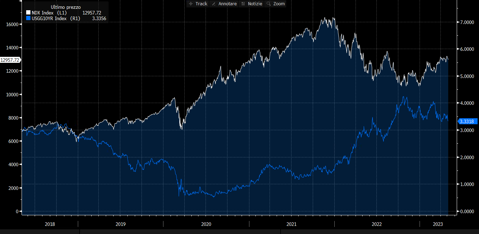The width and height of the screenshot is (479, 234).
Task: Click the Annotare pencil icon
Action: tap(214, 4)
